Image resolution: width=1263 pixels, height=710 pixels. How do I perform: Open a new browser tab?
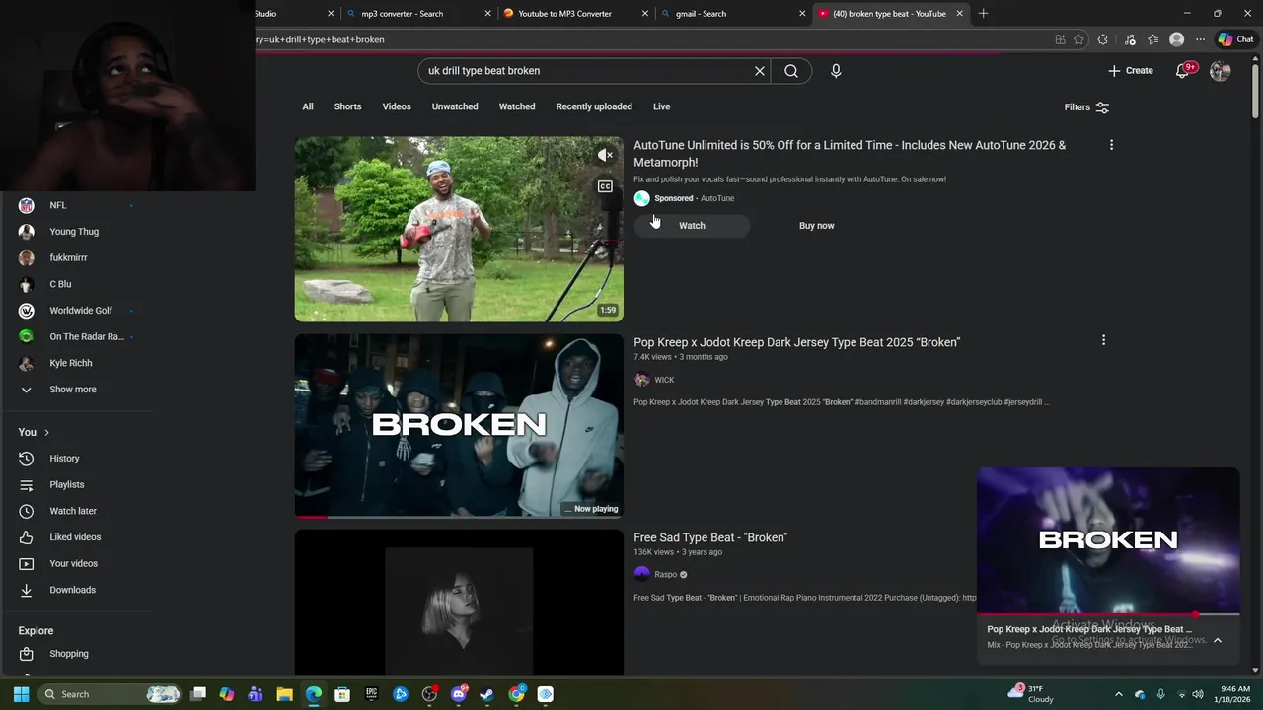(983, 14)
